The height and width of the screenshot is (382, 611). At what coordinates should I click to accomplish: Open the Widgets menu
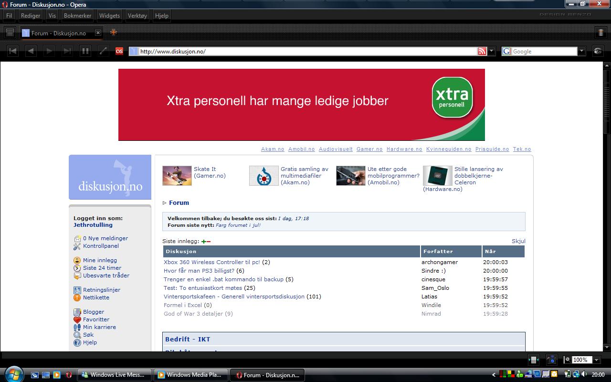coord(109,15)
